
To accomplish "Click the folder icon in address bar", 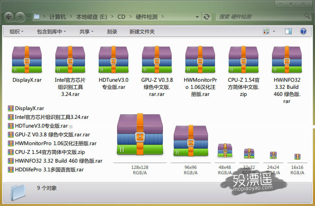I will [37, 17].
